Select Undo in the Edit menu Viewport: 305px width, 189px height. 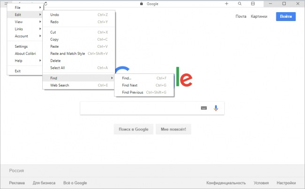(x=79, y=15)
